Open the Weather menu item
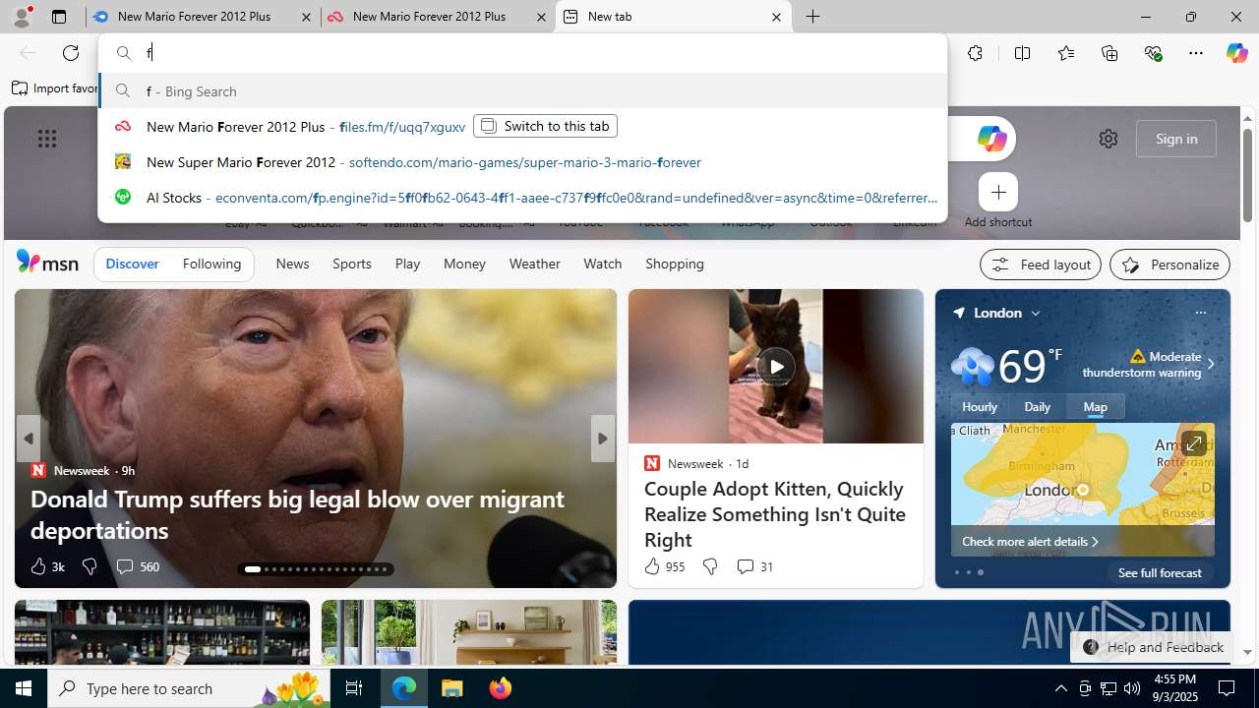This screenshot has width=1259, height=708. [x=534, y=264]
